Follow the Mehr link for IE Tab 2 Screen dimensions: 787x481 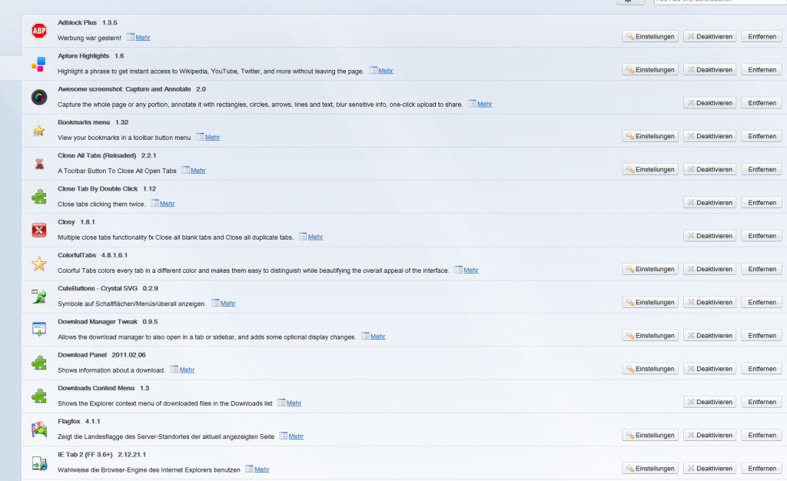261,469
